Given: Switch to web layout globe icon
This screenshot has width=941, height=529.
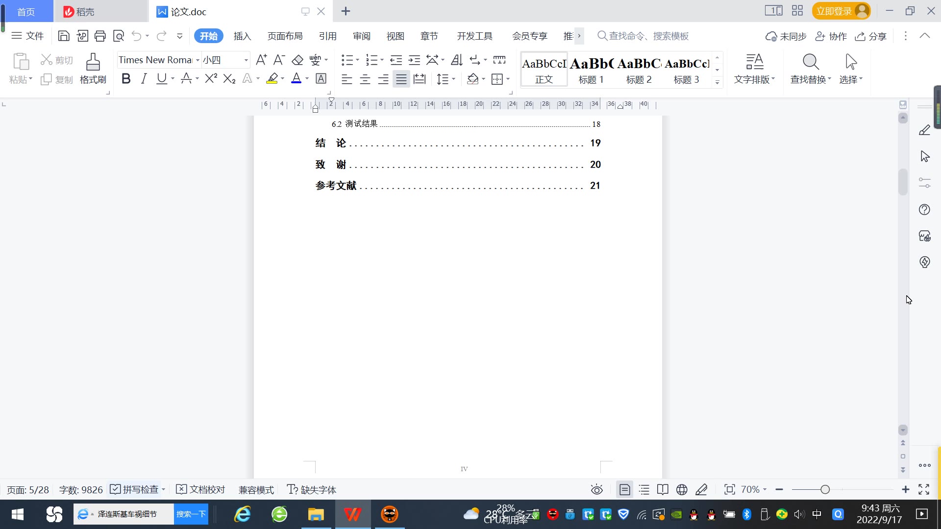Looking at the screenshot, I should tap(682, 489).
